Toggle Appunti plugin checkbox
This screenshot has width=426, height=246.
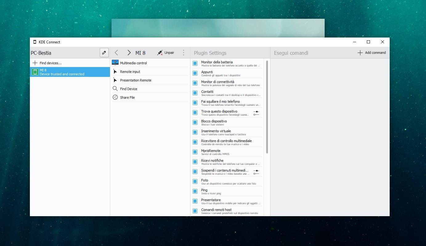coord(195,73)
